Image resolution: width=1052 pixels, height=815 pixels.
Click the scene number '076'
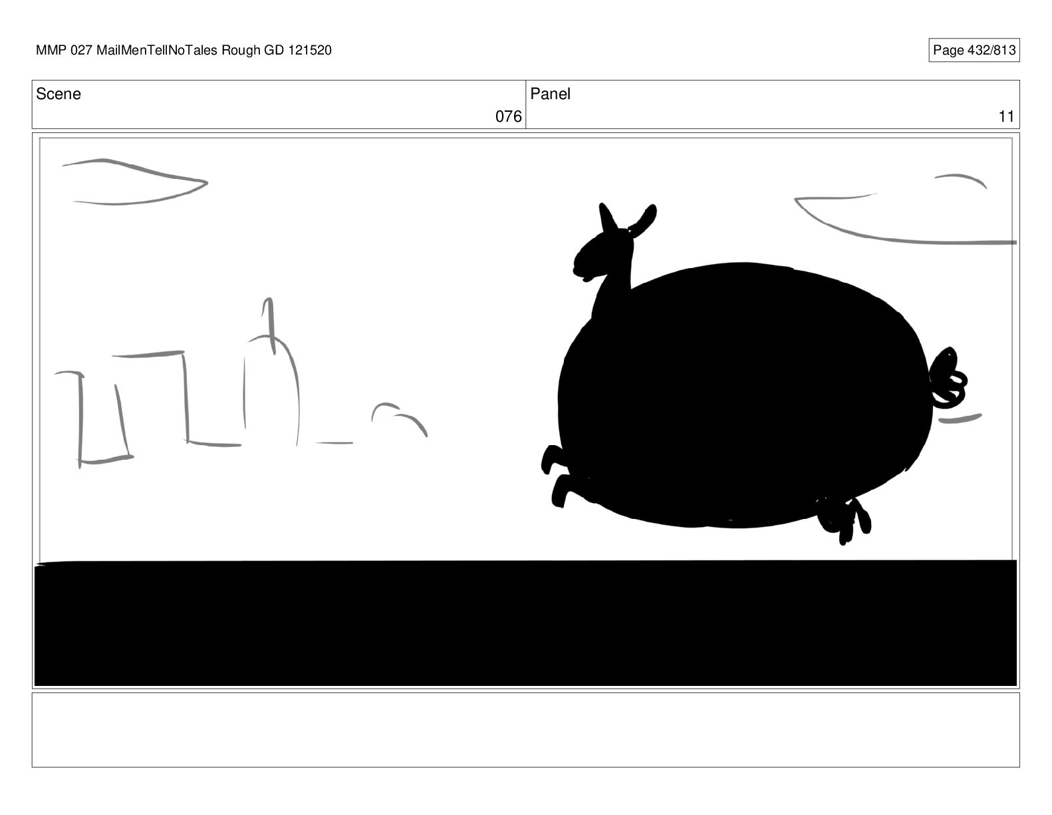point(509,117)
